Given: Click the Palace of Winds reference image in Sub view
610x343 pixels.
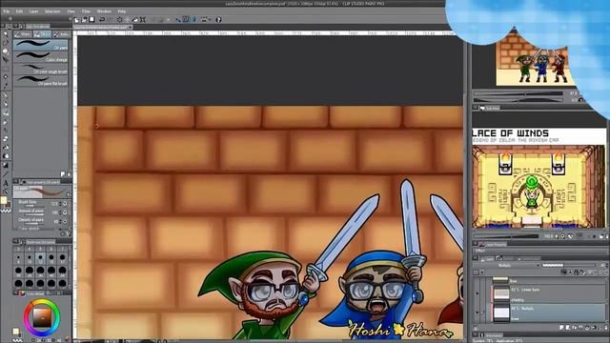Looking at the screenshot, I should click(x=539, y=178).
